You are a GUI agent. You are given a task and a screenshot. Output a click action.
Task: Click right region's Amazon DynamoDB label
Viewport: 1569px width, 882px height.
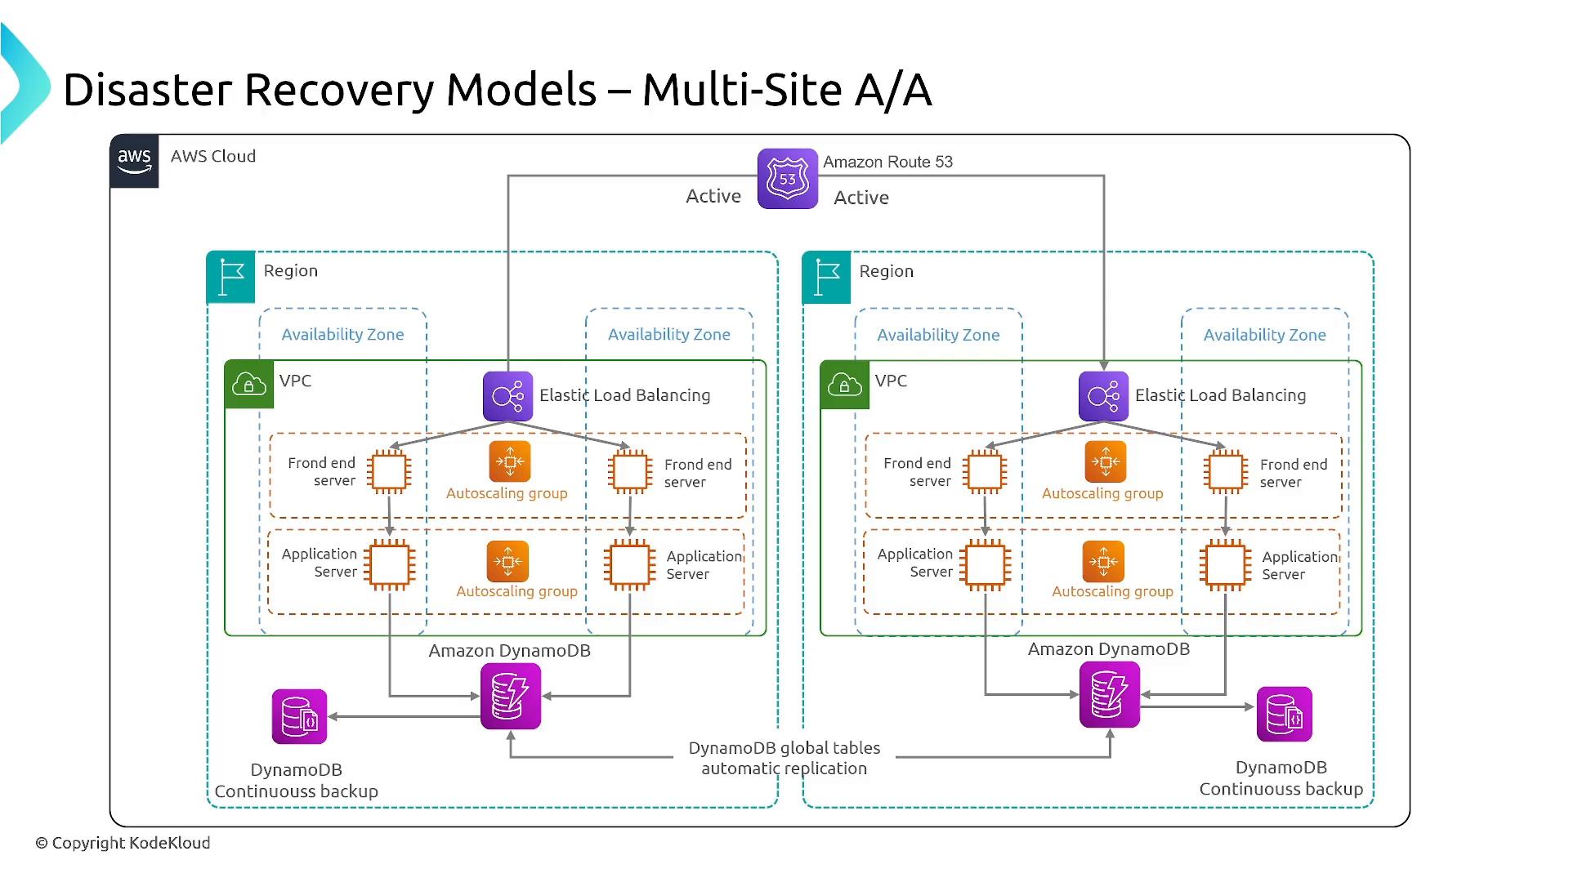(1109, 649)
